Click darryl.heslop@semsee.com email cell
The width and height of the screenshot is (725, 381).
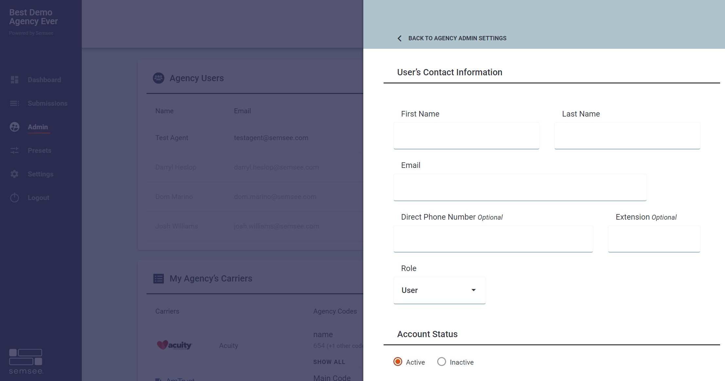point(276,167)
